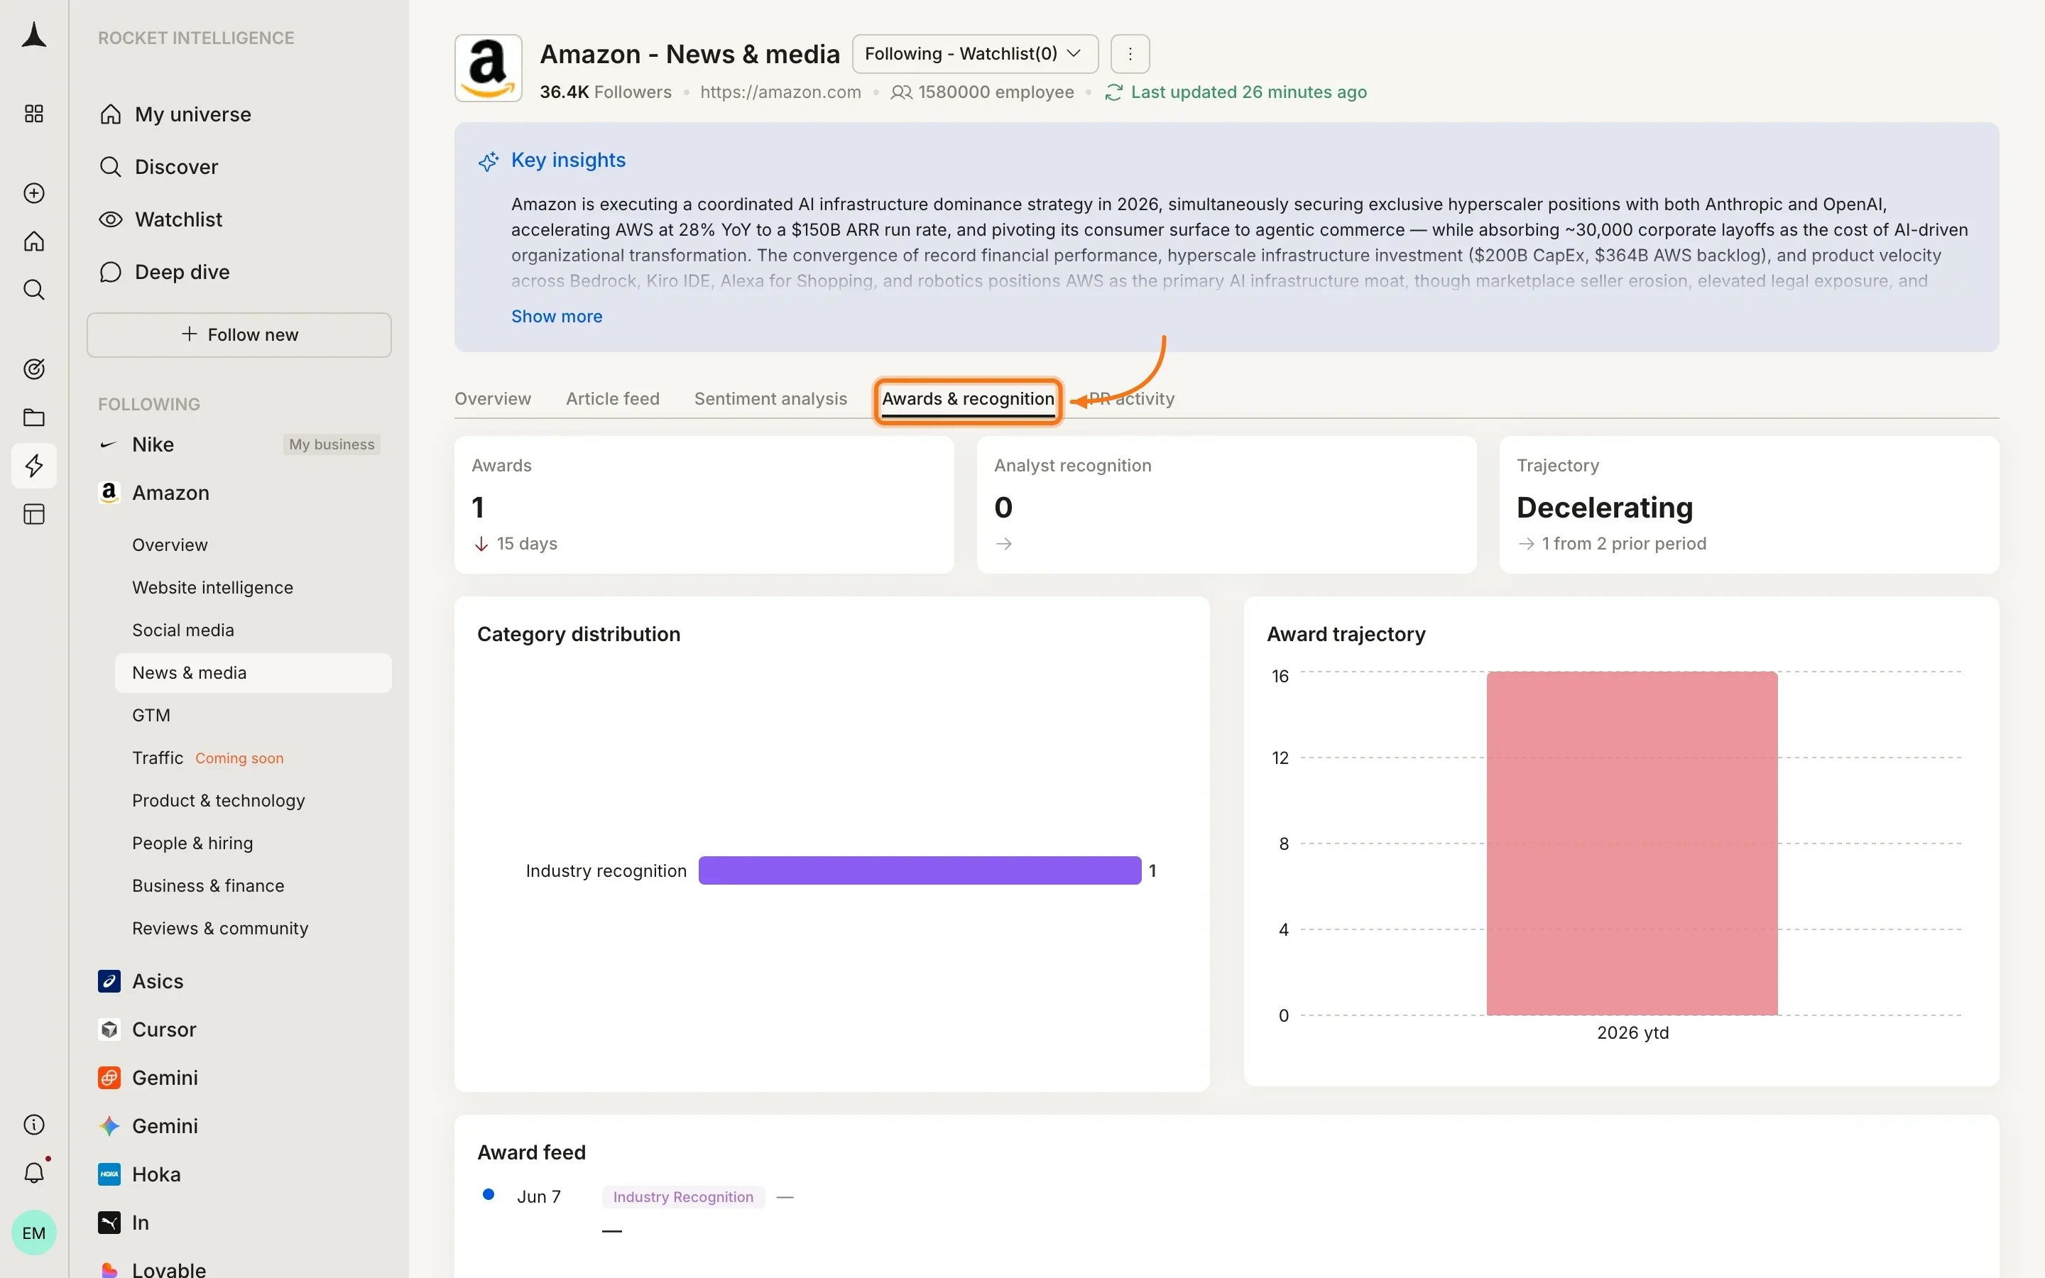
Task: Select the Awards & recognition tab
Action: tap(969, 399)
